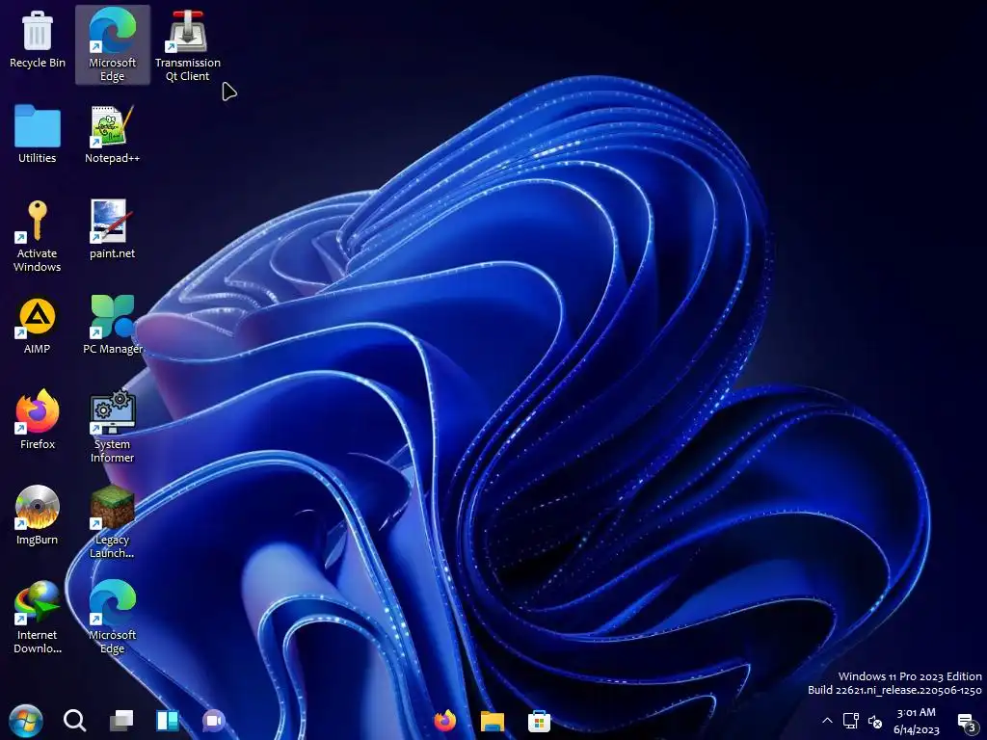Screen dimensions: 987x740
Task: Open File Explorer from the taskbar
Action: point(493,721)
